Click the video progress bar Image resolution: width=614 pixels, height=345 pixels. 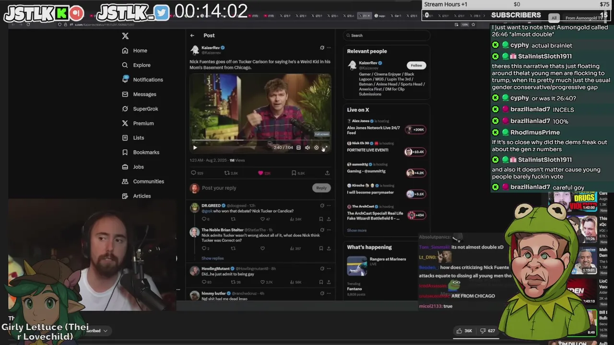tap(260, 141)
